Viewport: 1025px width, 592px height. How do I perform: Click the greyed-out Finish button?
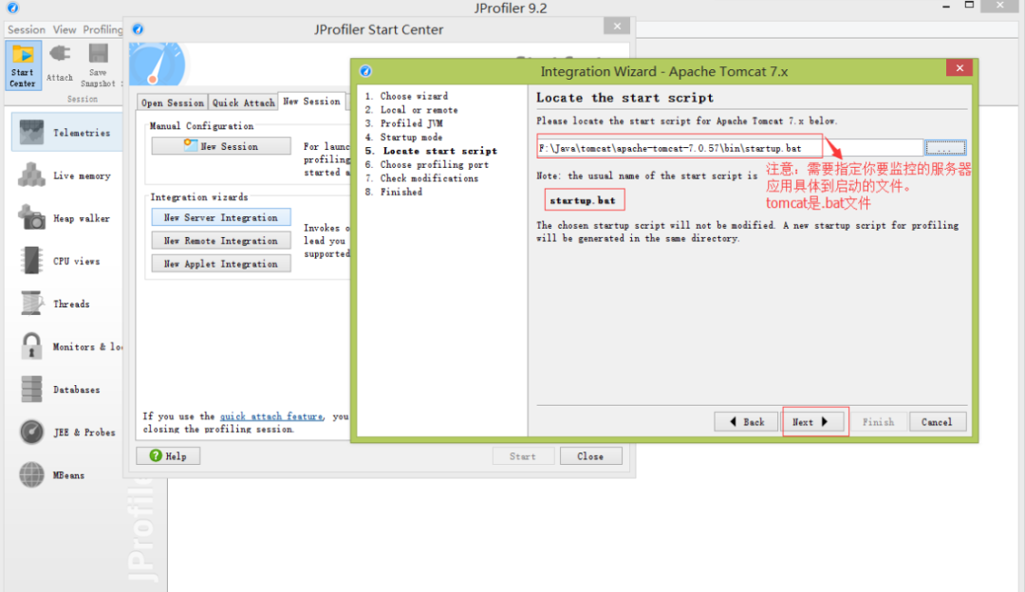click(x=878, y=422)
